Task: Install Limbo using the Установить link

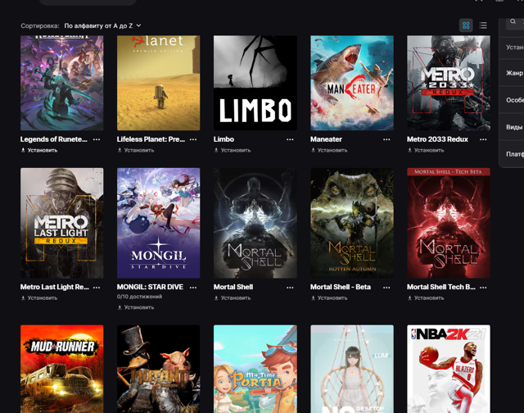Action: click(x=233, y=151)
